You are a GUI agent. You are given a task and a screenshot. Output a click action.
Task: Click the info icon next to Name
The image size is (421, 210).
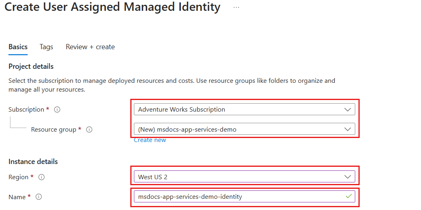[38, 197]
